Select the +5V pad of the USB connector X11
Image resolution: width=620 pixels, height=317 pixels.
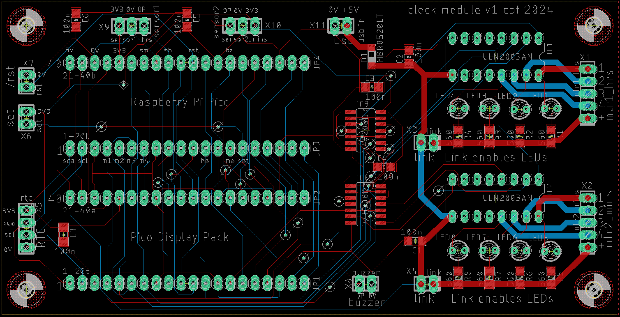coord(347,26)
